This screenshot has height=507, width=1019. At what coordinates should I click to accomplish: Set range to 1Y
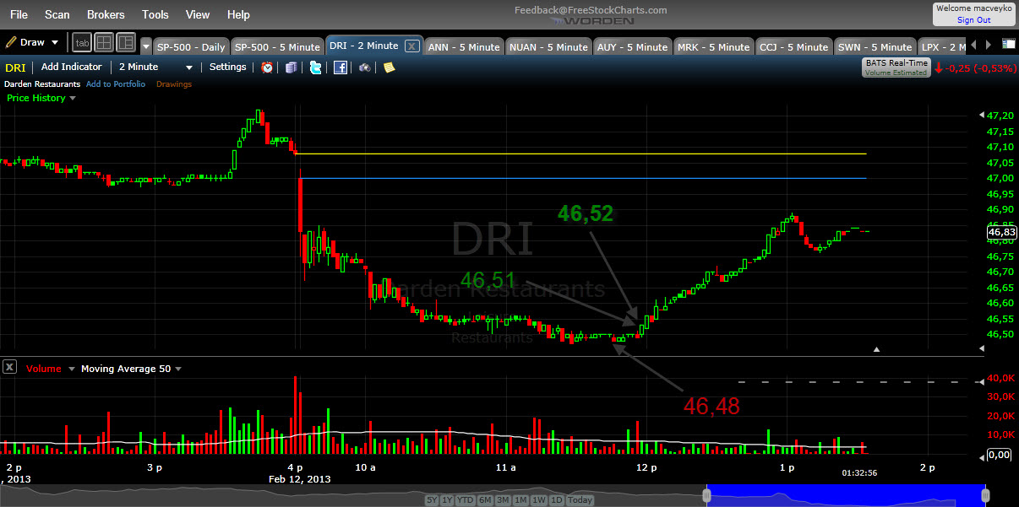(x=448, y=500)
